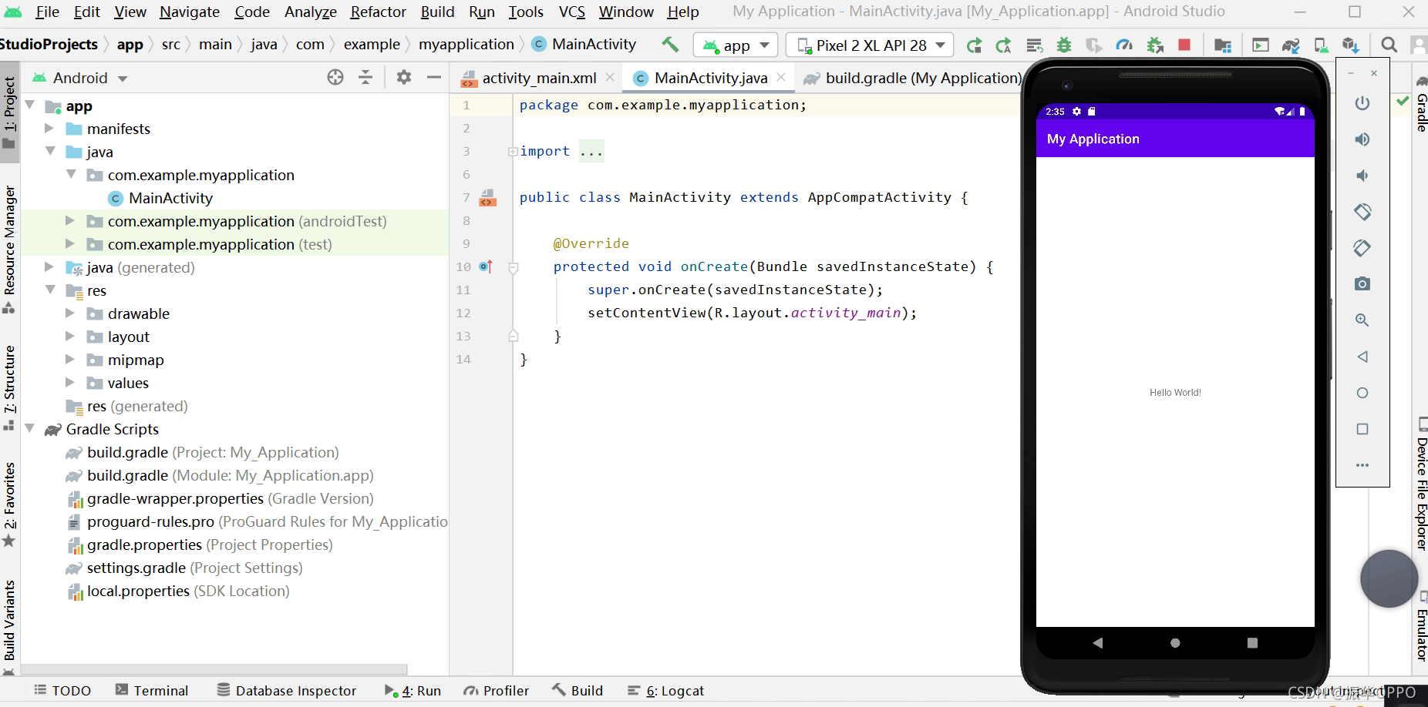Collapse the java folder
Screen dimensions: 1428x707
[50, 152]
